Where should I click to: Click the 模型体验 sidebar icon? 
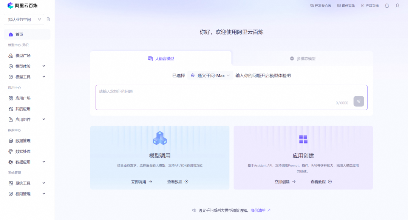pyautogui.click(x=11, y=66)
